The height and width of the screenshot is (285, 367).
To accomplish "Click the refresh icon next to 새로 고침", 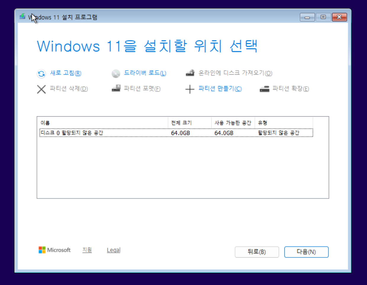I will point(41,73).
